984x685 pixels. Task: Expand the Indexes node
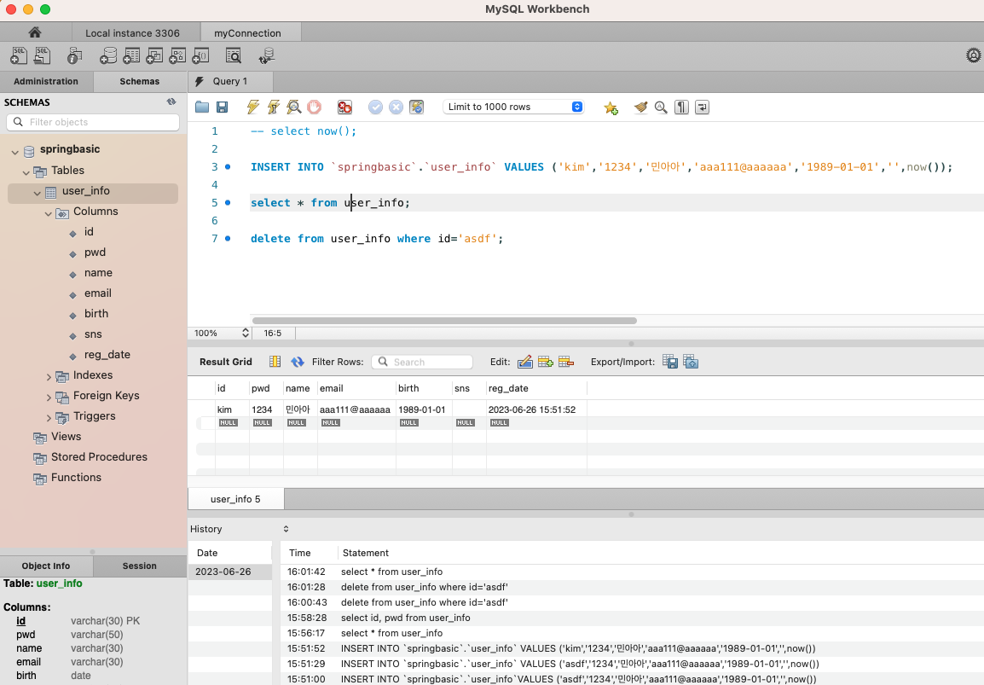(x=49, y=377)
